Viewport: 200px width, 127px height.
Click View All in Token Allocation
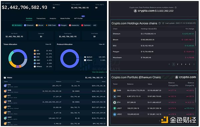click(x=48, y=44)
